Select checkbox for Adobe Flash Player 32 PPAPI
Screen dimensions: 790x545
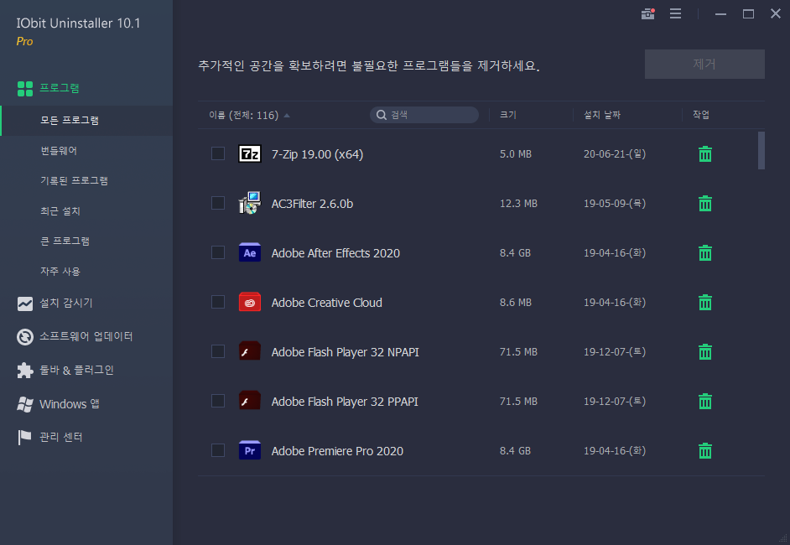(x=218, y=401)
